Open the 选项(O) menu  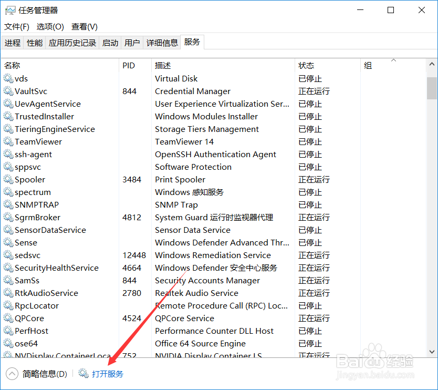(50, 27)
